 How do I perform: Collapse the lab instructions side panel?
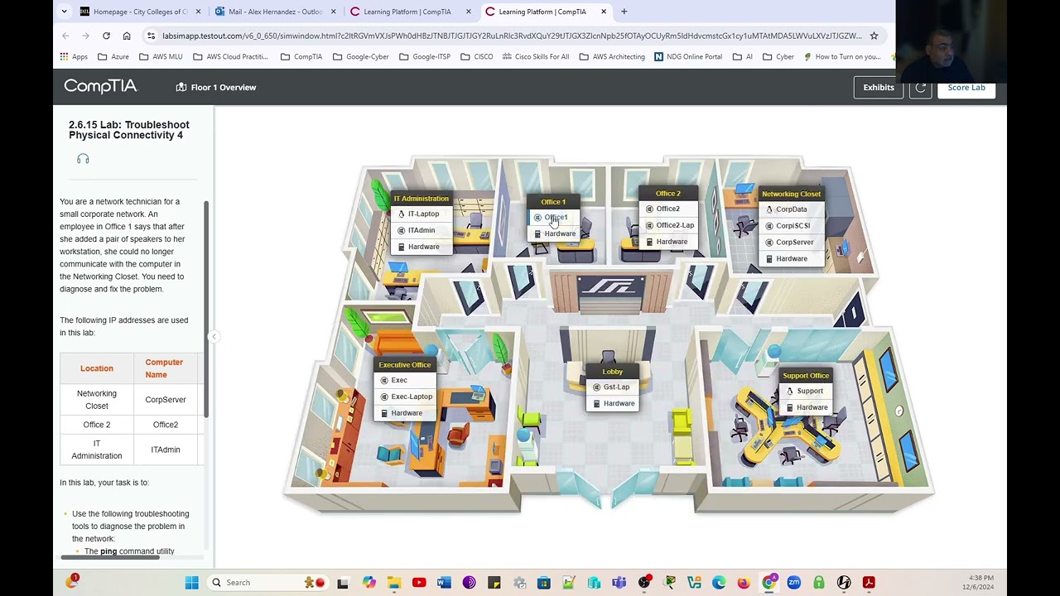214,336
